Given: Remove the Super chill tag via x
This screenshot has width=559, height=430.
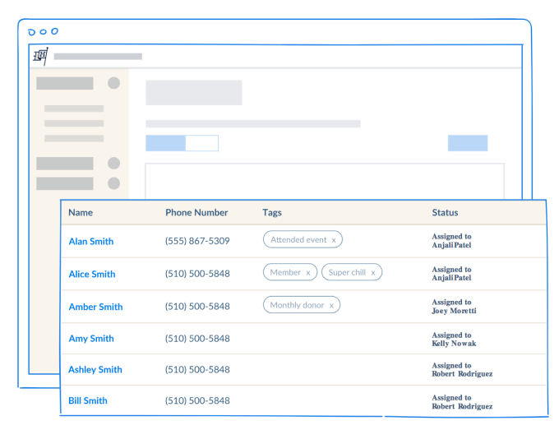Looking at the screenshot, I should [373, 273].
